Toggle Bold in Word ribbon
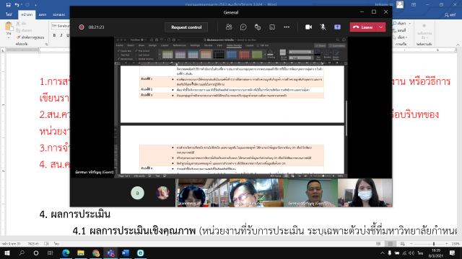Image resolution: width=462 pixels, height=259 pixels. 55,35
